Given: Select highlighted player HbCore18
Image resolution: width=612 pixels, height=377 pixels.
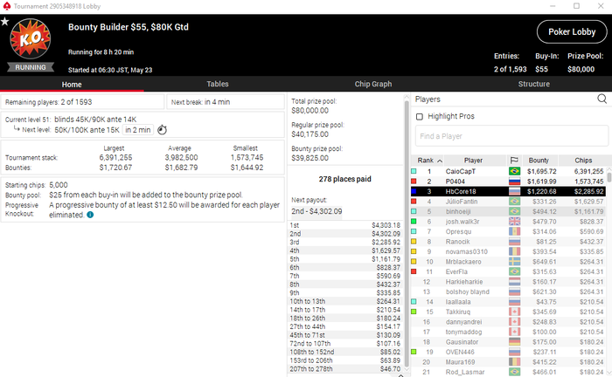Looking at the screenshot, I should (509, 192).
